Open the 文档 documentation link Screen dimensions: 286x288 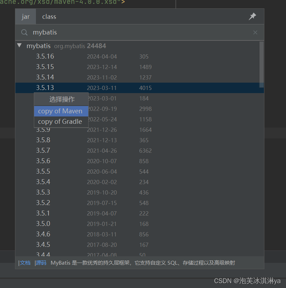(25, 263)
